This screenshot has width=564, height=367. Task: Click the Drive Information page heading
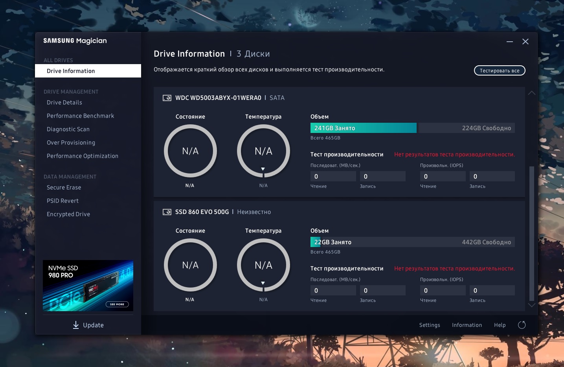(x=189, y=54)
